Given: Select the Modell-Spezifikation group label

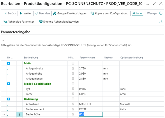Looking at the screenshot, I should click(x=38, y=84).
